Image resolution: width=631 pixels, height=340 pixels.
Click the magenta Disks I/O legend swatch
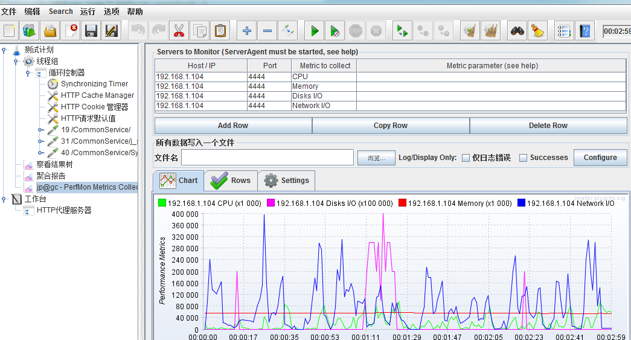click(271, 203)
